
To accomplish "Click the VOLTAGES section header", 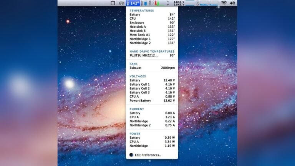I will pos(138,76).
